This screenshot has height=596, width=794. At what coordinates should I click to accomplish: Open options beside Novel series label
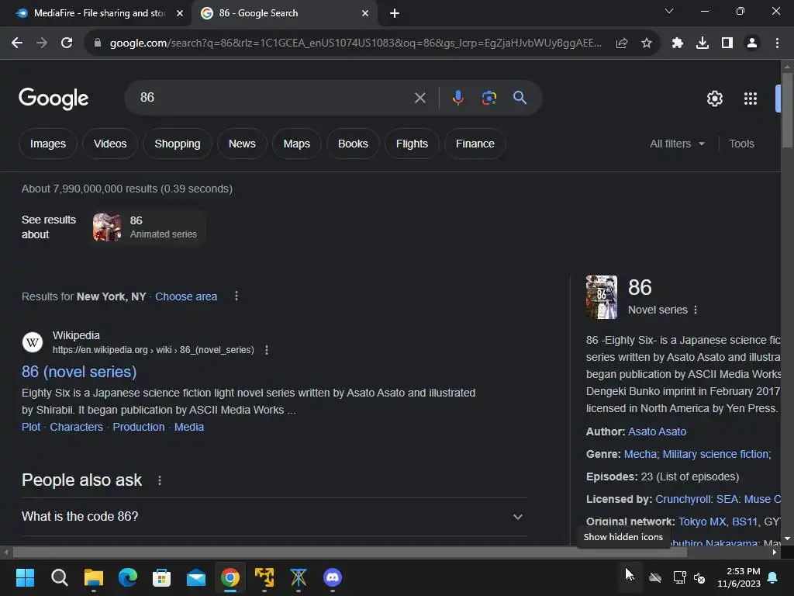[x=696, y=310]
